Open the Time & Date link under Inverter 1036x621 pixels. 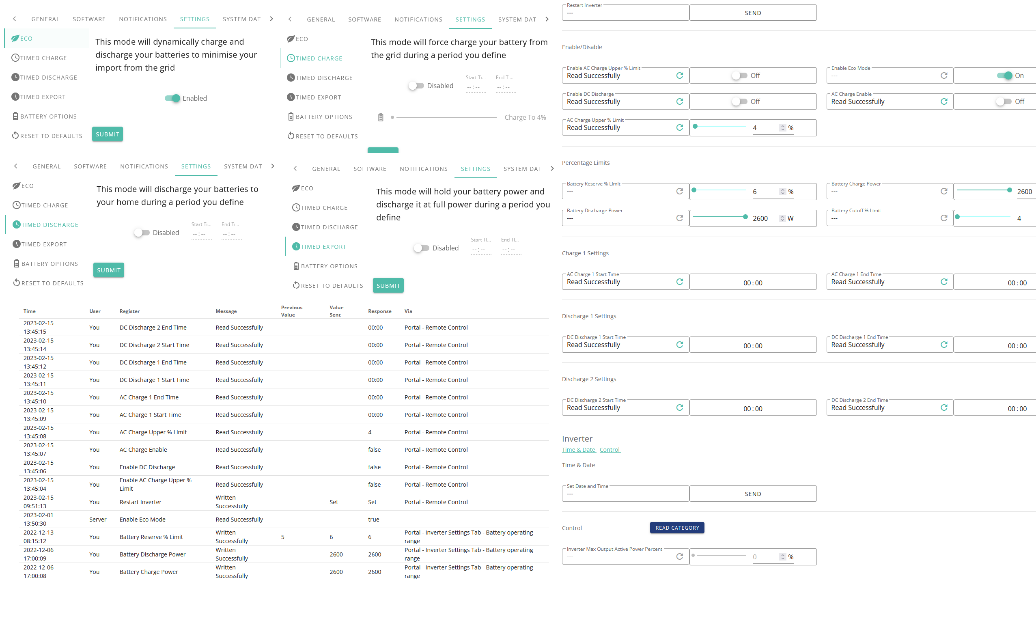(578, 449)
